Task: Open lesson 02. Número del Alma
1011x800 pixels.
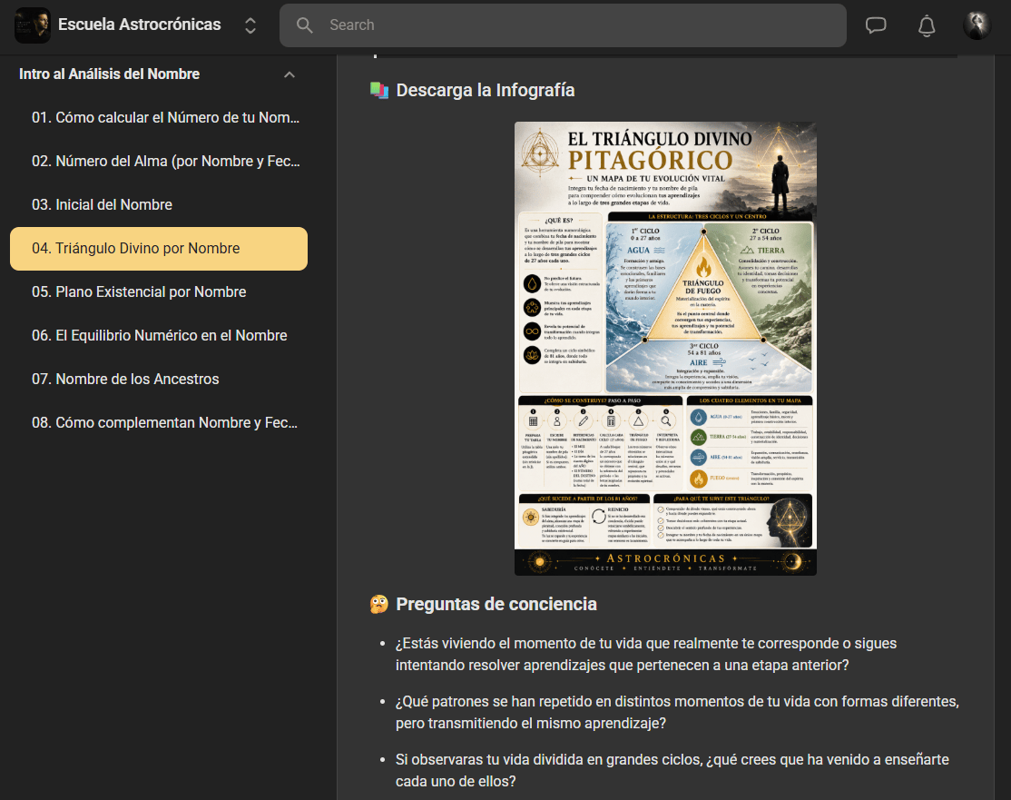Action: 159,162
